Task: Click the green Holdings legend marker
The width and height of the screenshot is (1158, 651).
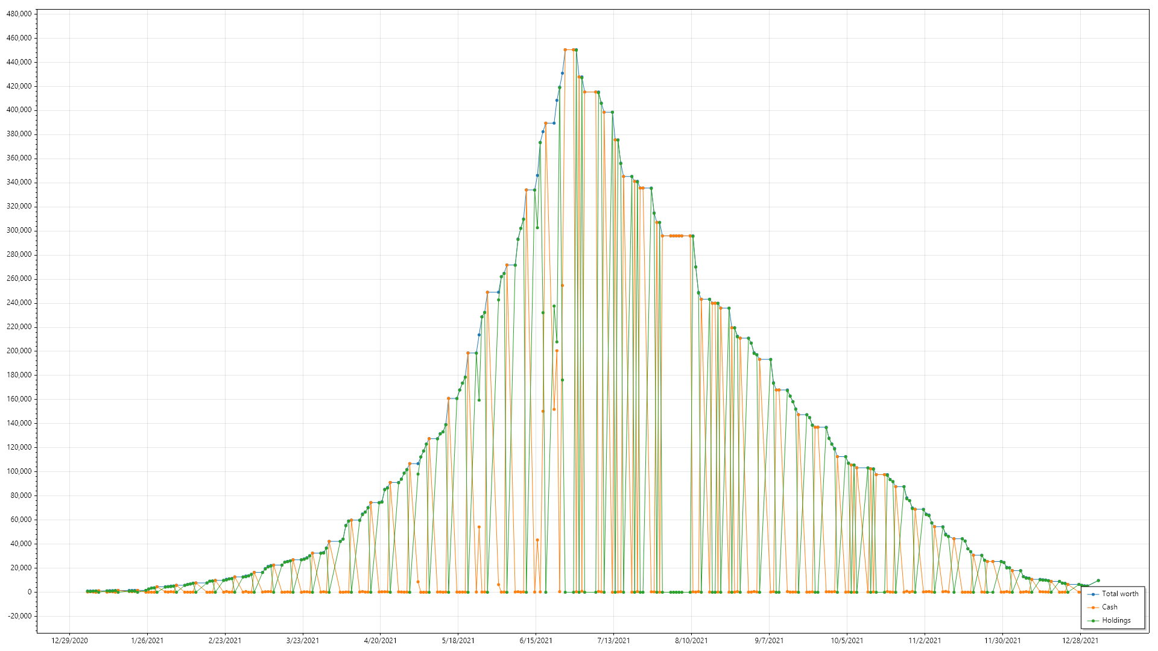Action: (1093, 621)
